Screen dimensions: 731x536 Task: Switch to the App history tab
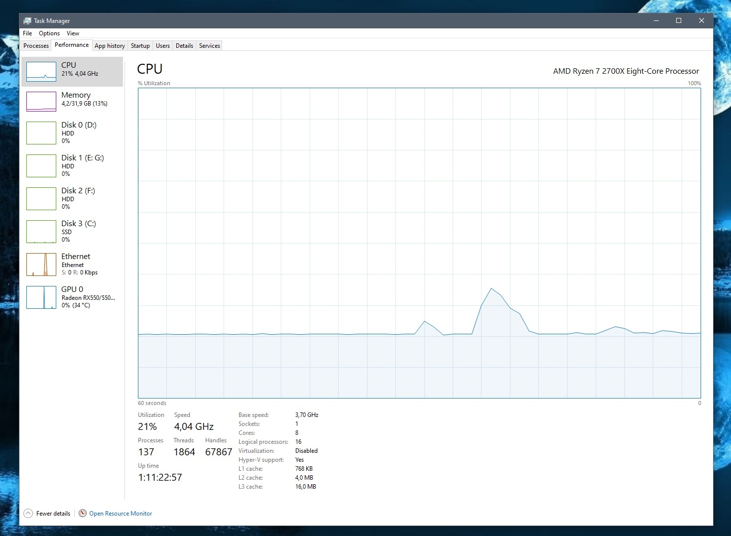[110, 46]
